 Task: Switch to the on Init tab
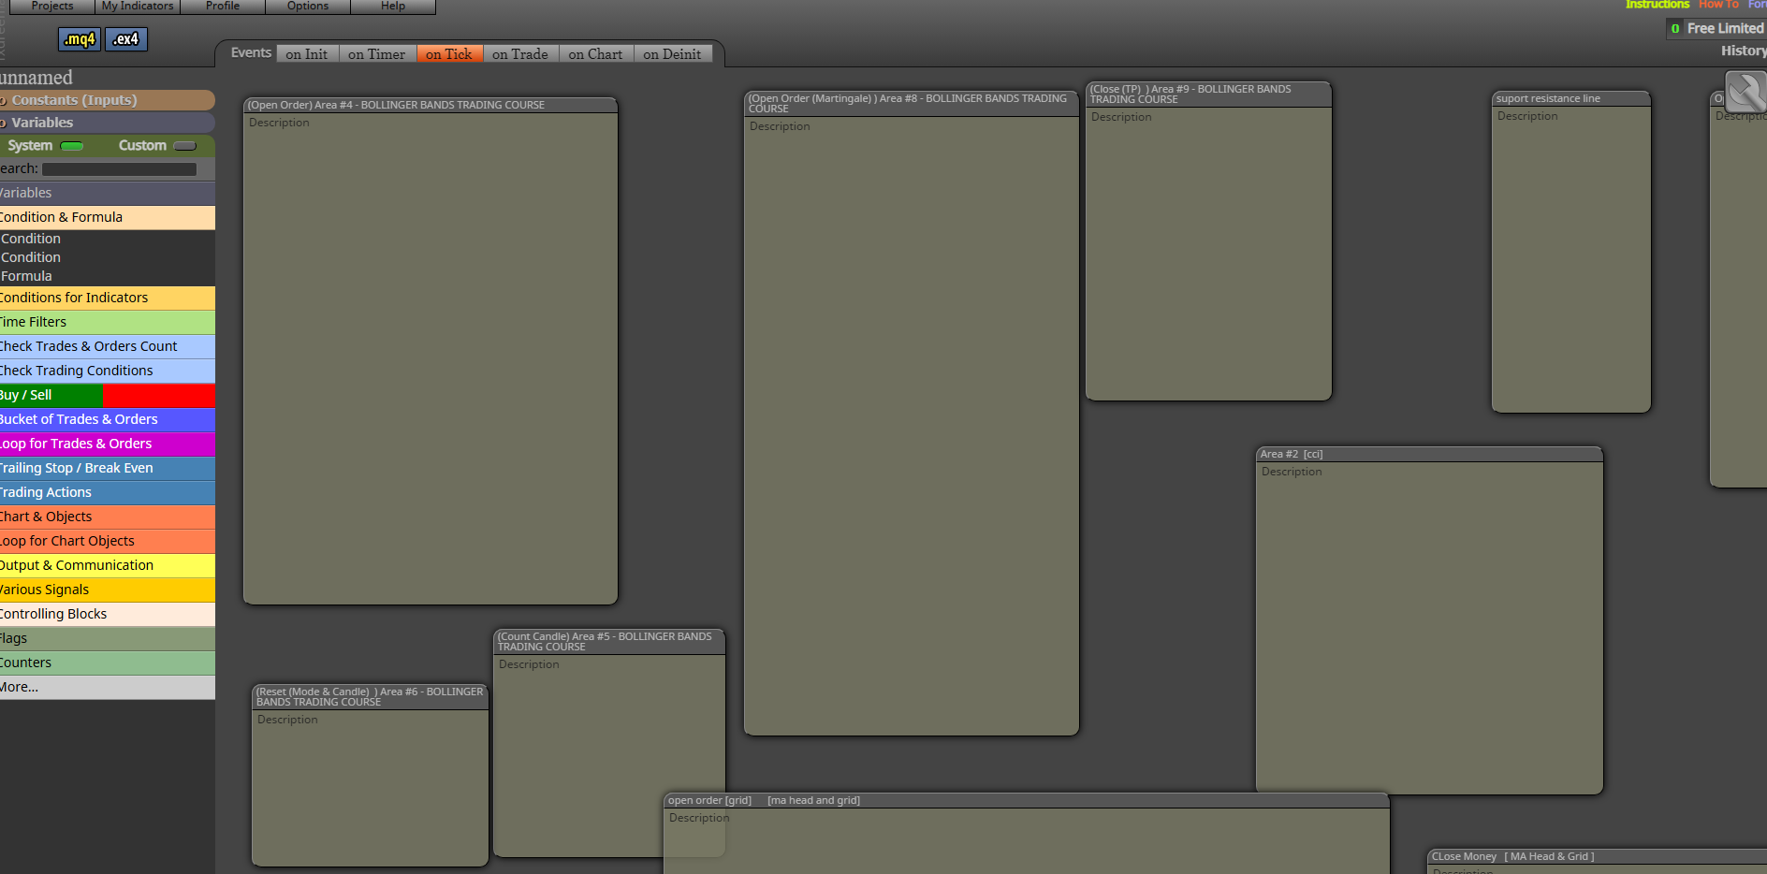click(307, 54)
